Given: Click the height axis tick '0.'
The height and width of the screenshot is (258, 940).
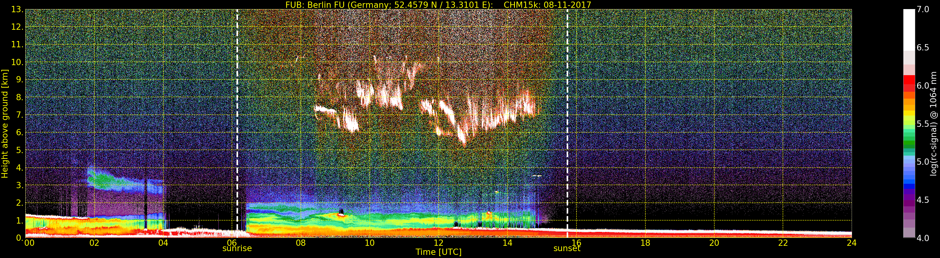Looking at the screenshot, I should click(19, 238).
